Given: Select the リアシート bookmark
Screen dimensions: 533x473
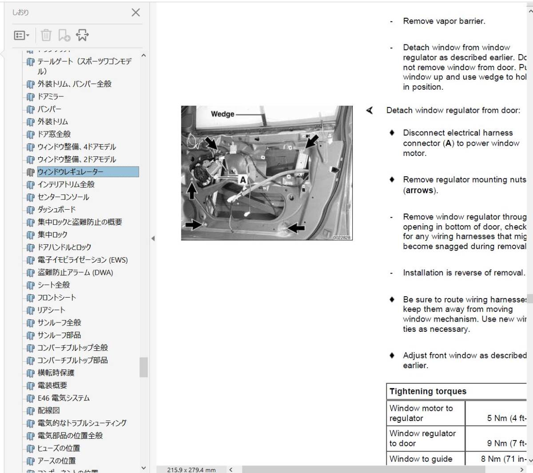Looking at the screenshot, I should click(52, 310).
